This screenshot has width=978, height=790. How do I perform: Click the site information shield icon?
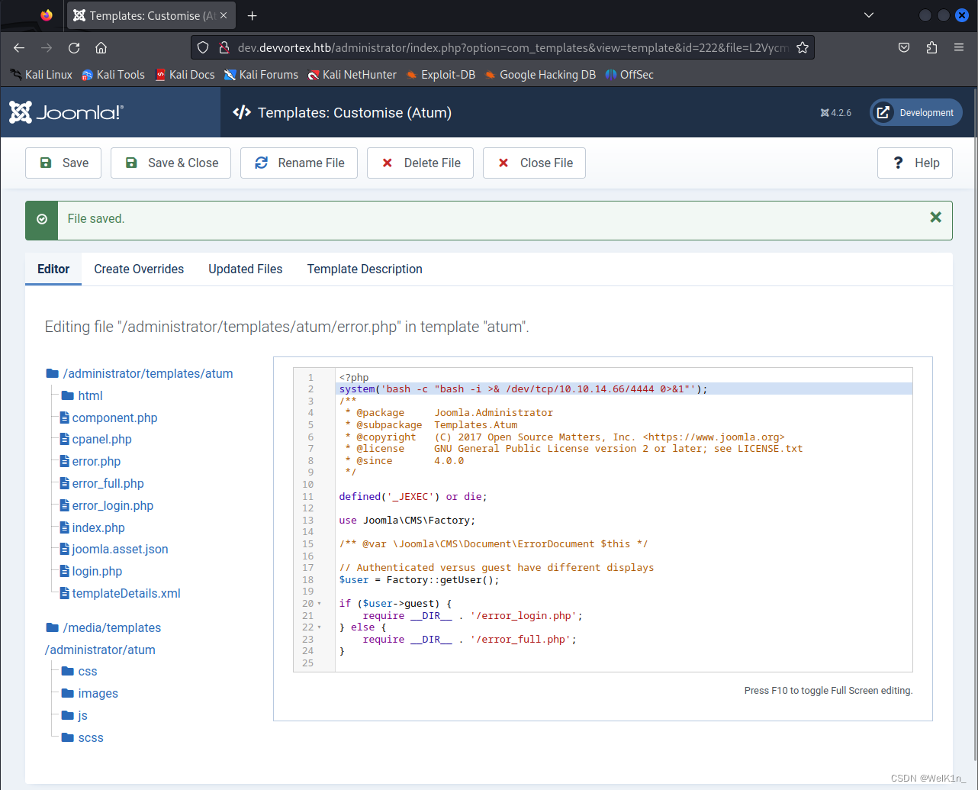pos(203,47)
